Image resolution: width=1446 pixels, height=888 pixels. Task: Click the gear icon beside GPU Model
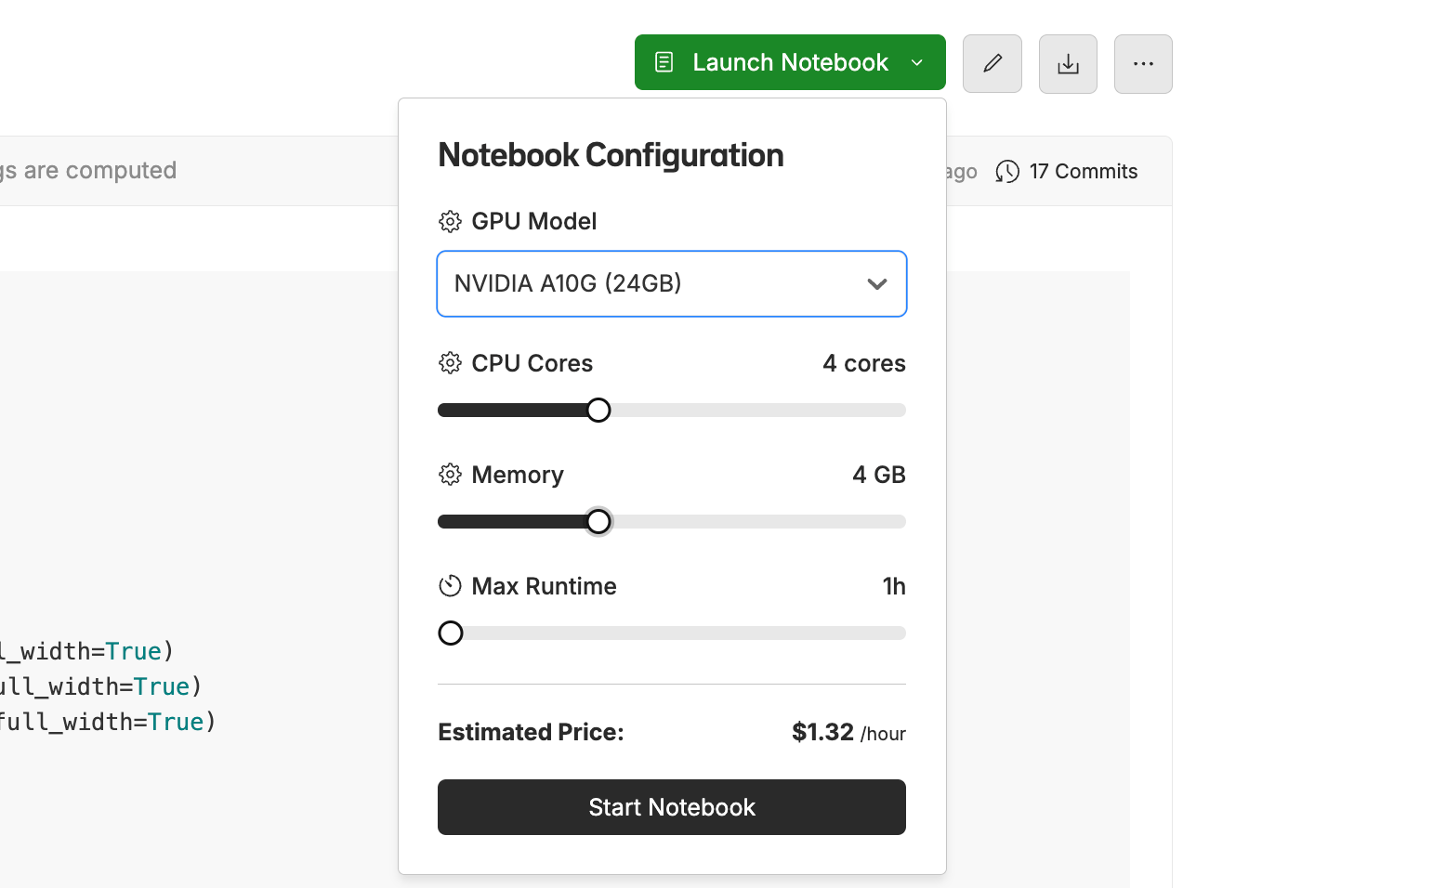coord(450,221)
